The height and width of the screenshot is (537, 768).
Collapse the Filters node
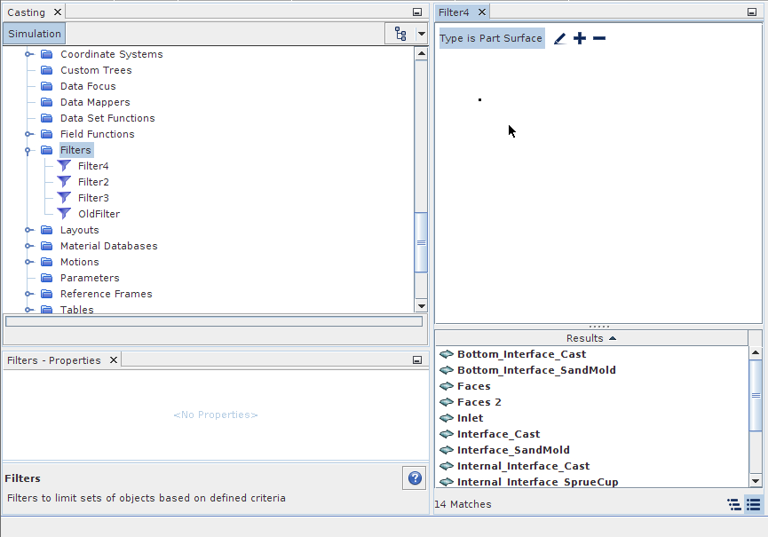point(28,151)
